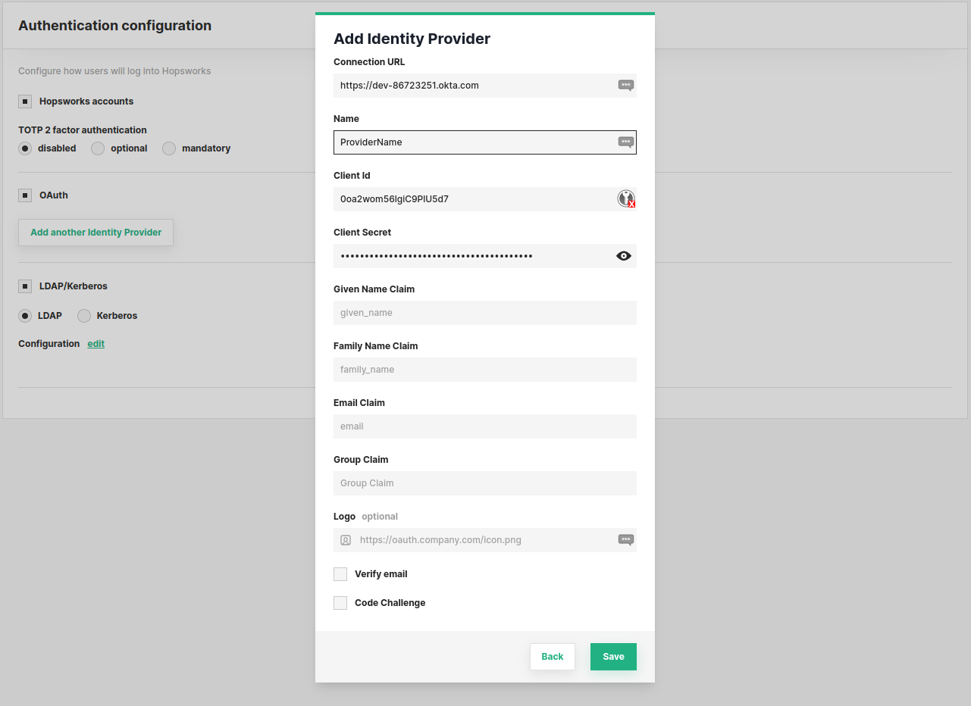
Task: Toggle the LDAP/Kerberos checkbox
Action: [x=24, y=286]
